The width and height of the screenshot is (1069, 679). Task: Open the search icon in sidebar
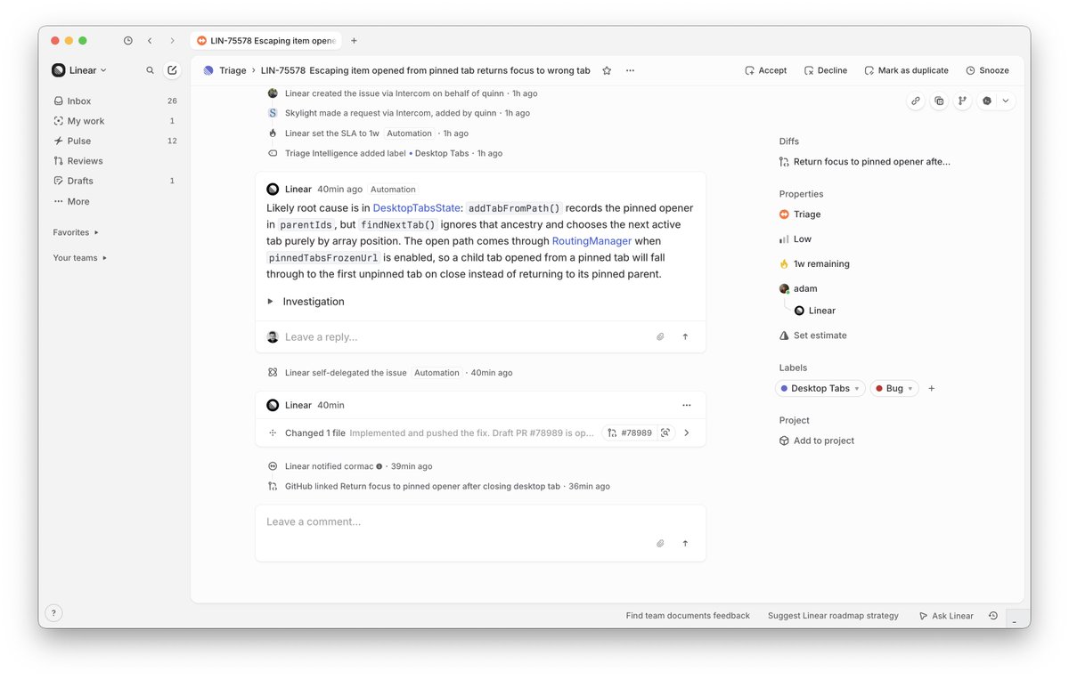[x=151, y=70]
